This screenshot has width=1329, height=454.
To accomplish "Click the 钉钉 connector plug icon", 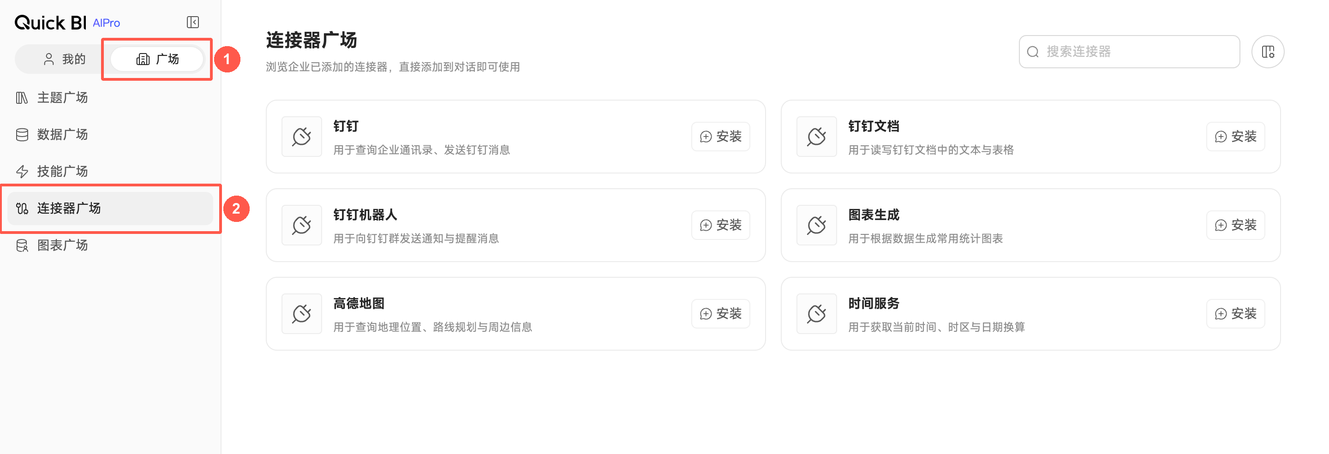I will point(302,137).
